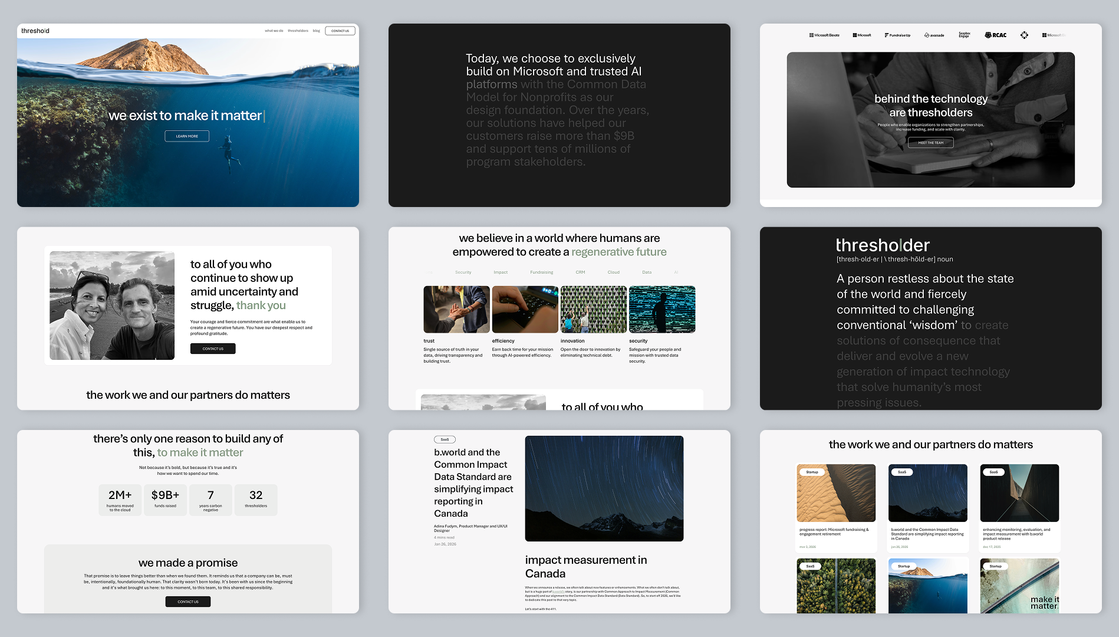Click the Microsoft Elevate partner logo
The image size is (1119, 637).
point(824,35)
